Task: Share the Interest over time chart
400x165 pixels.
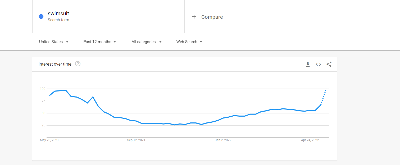Action: (329, 64)
